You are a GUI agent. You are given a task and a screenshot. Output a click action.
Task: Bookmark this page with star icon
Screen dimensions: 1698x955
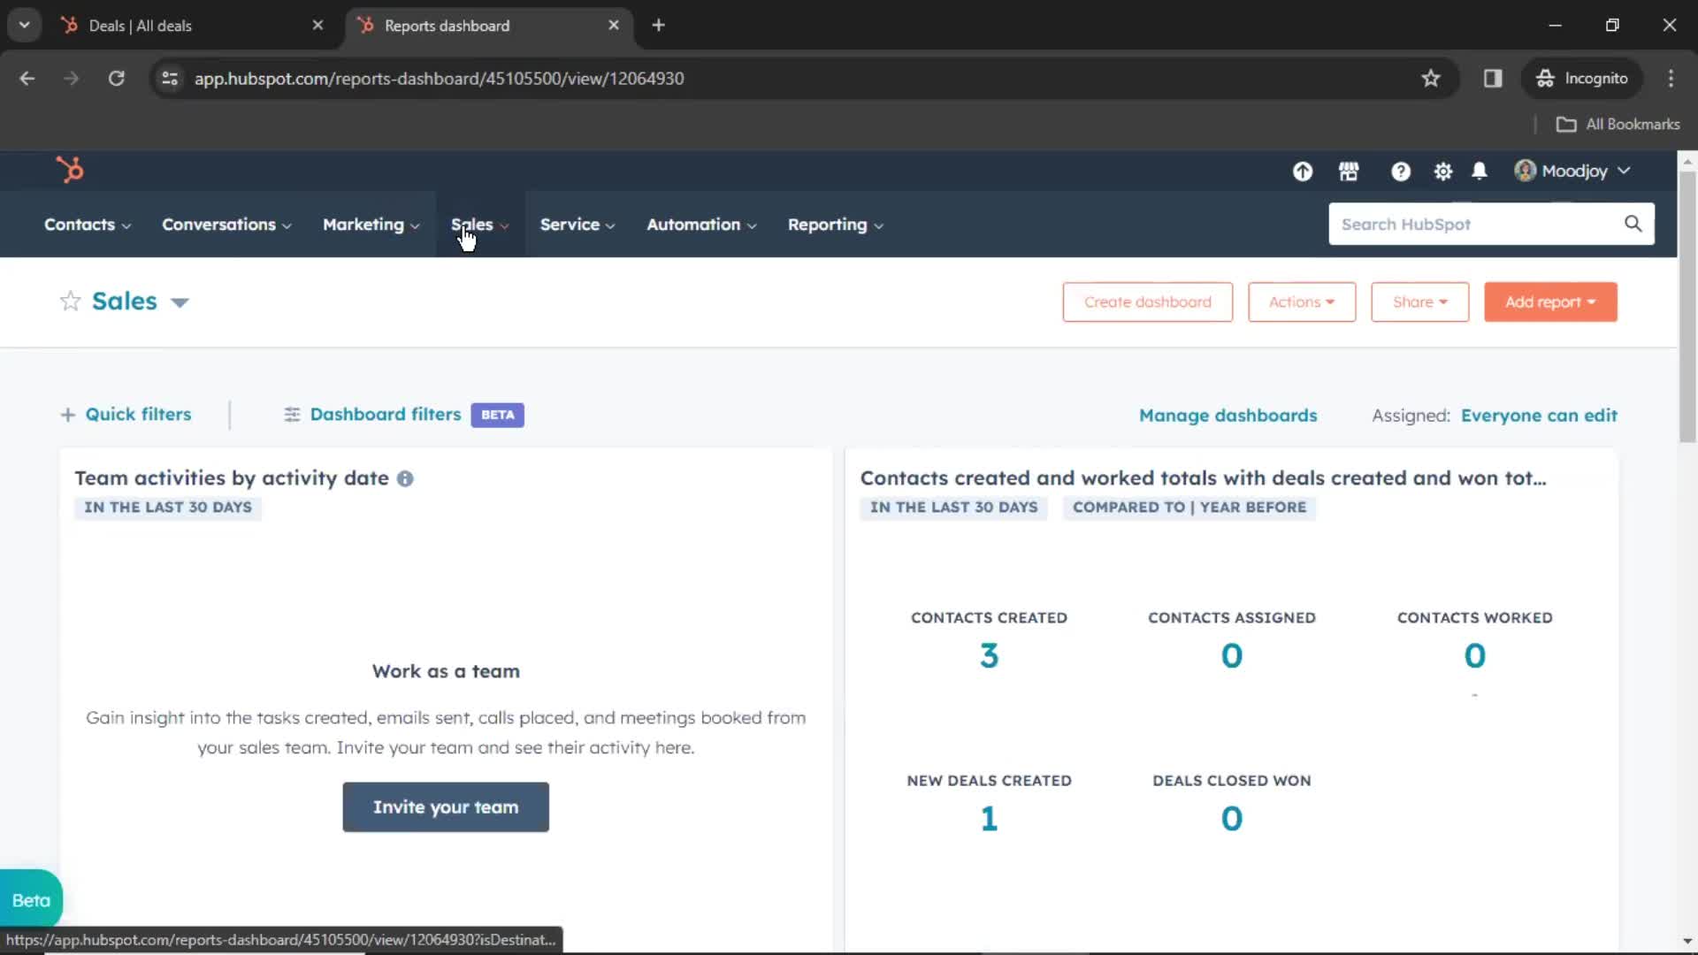pos(1431,79)
